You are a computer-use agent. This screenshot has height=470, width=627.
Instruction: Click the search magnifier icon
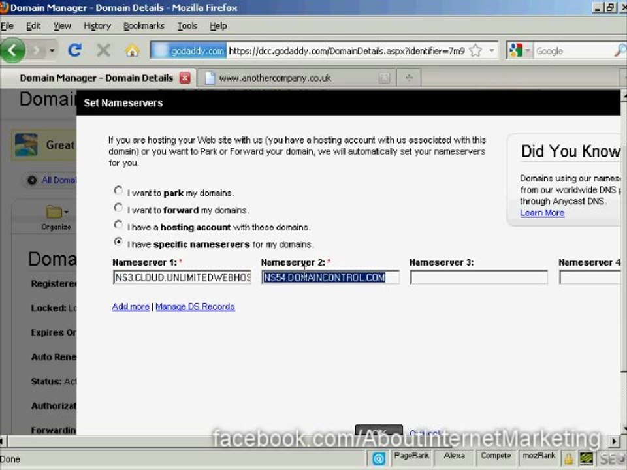coord(620,50)
